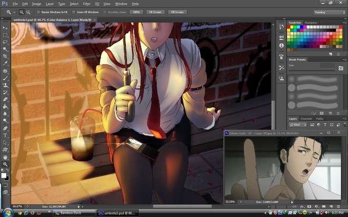Select the Horizontal Type tool
348x217 pixels.
click(x=5, y=135)
